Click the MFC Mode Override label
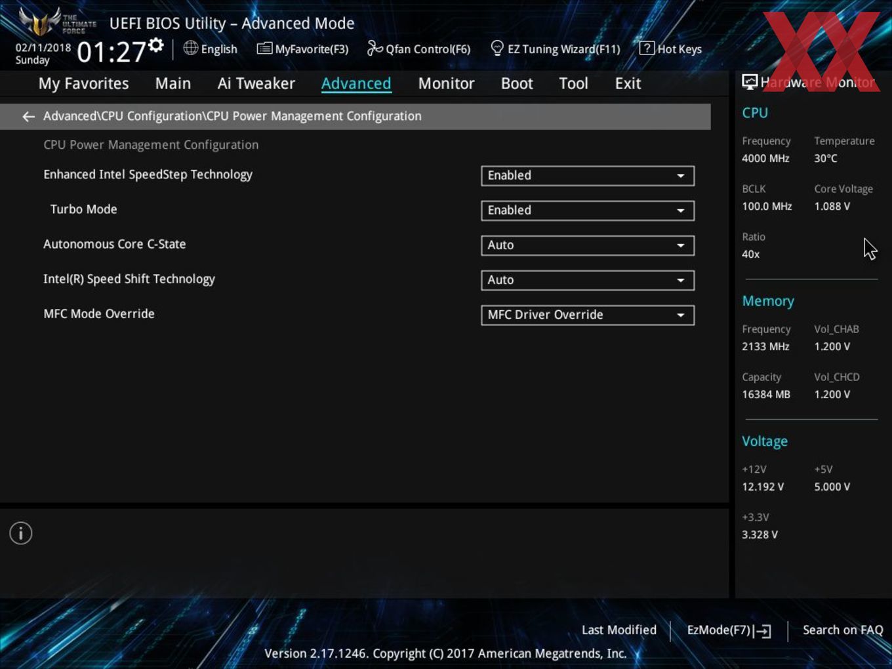This screenshot has height=669, width=892. point(98,314)
